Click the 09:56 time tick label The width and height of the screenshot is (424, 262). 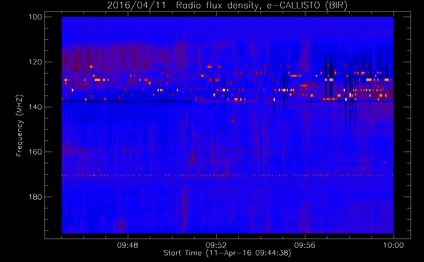305,245
